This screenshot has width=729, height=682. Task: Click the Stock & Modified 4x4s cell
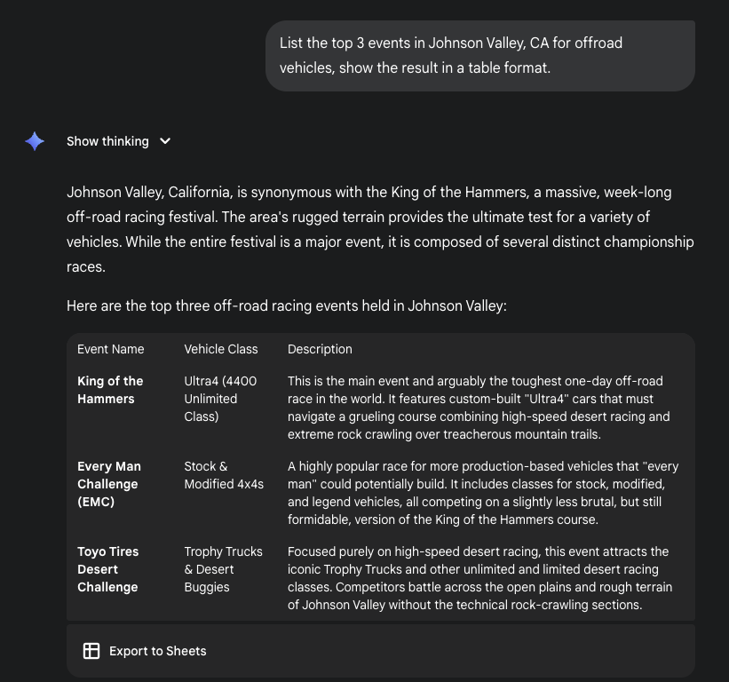click(x=224, y=475)
